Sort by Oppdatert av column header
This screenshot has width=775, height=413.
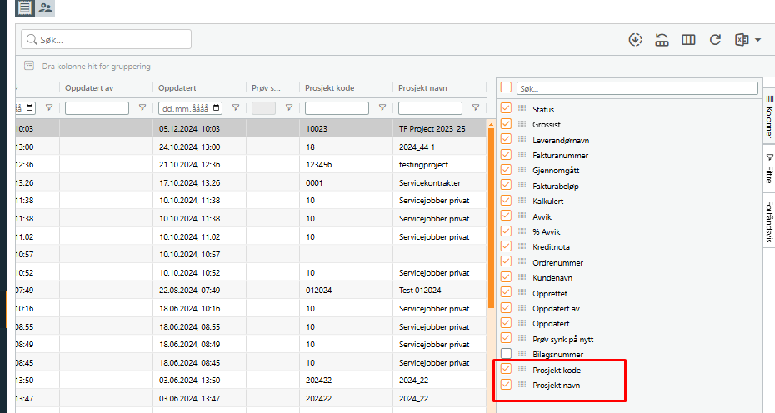tap(89, 88)
